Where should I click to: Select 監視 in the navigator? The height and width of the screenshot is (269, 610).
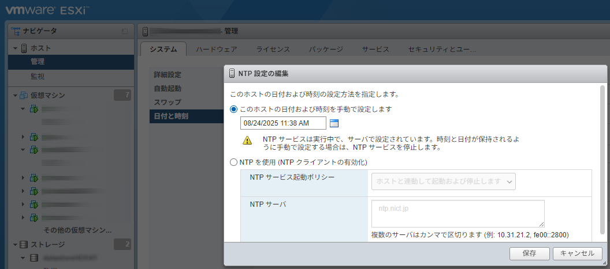71,76
